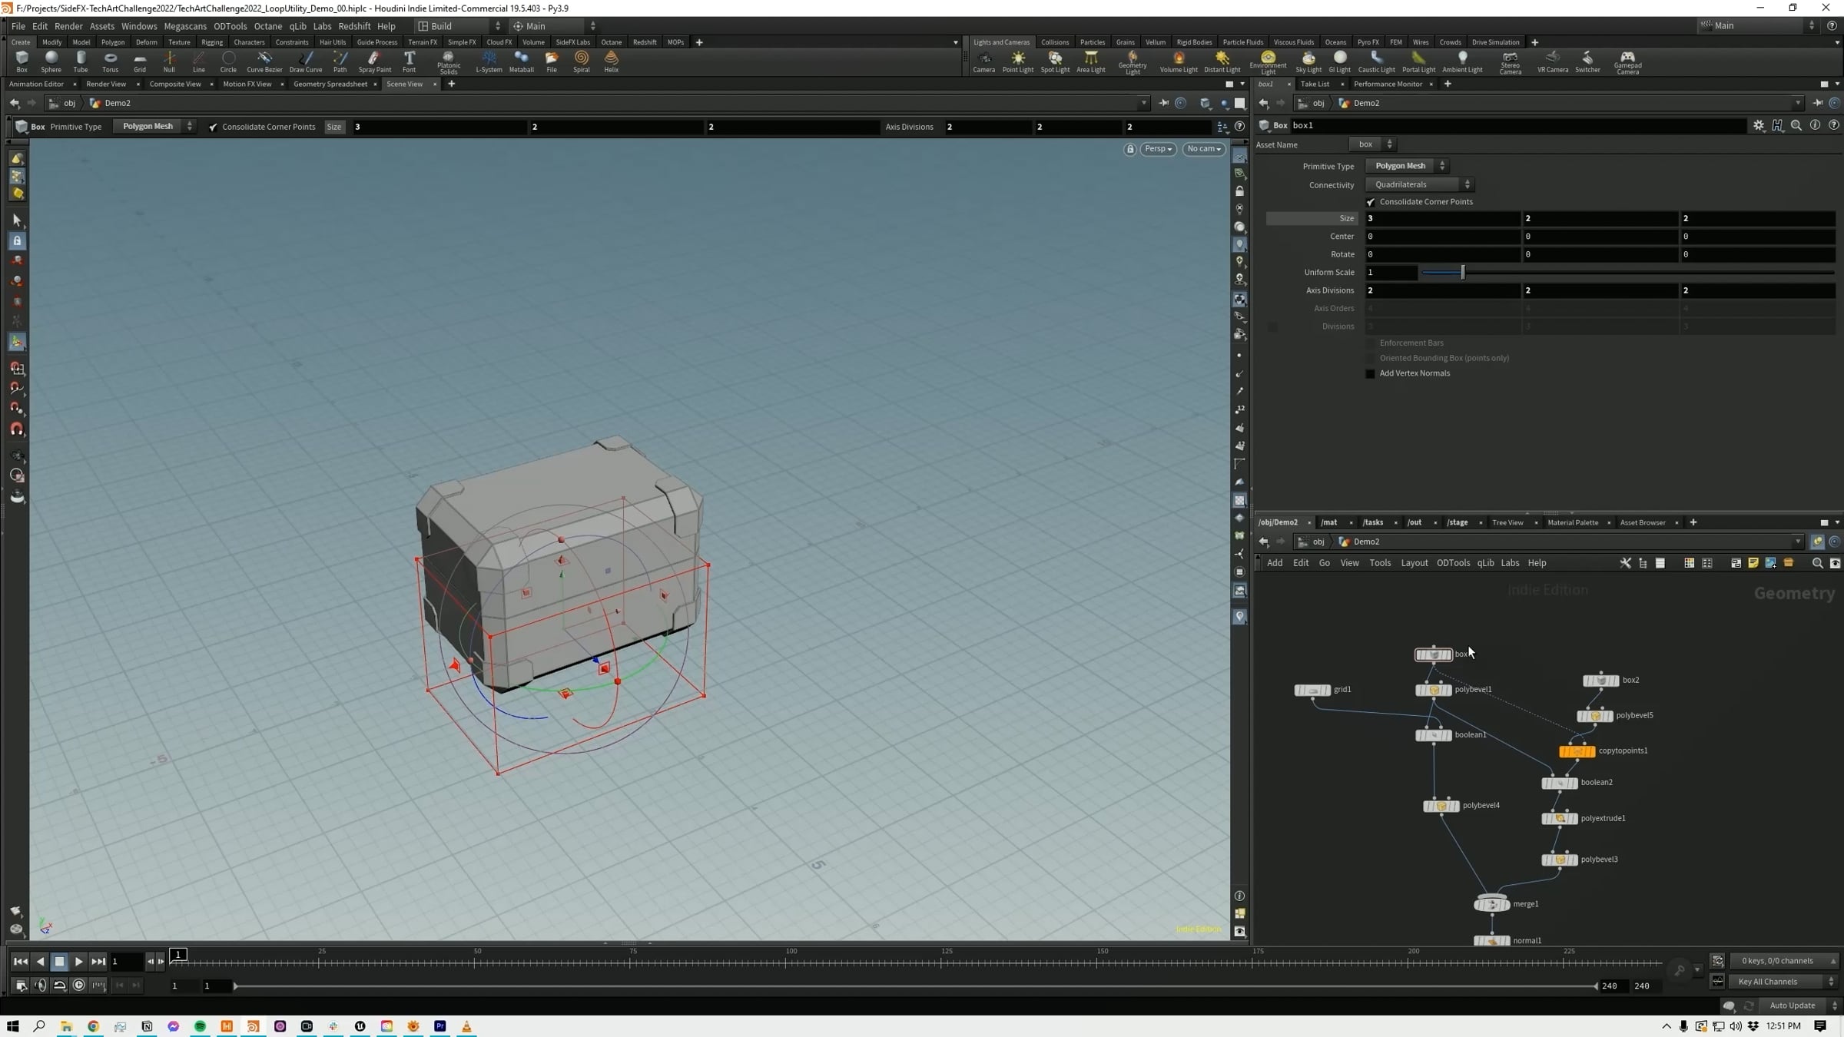Viewport: 1844px width, 1037px height.
Task: Select the Grid shelf tool
Action: tap(140, 61)
